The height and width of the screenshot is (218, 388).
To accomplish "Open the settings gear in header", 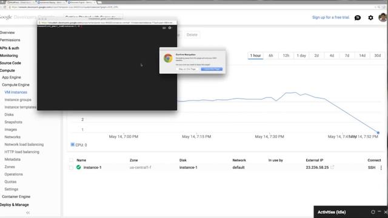I will pos(370,18).
